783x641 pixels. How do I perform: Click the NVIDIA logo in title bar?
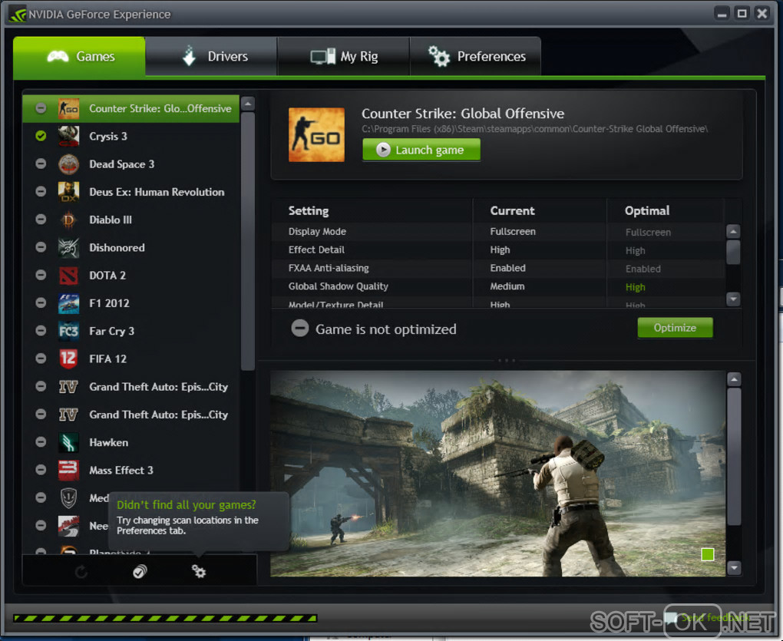pos(18,14)
